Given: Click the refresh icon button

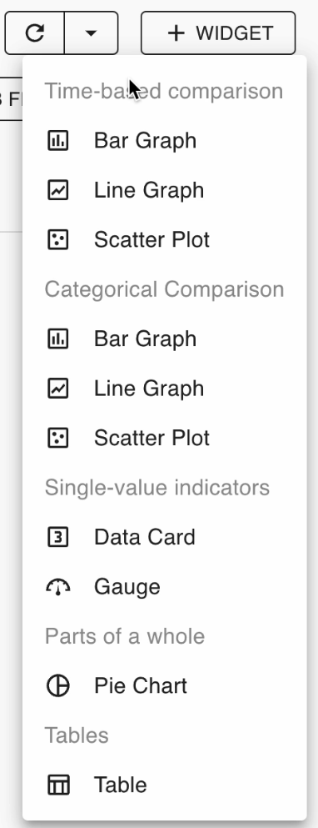Looking at the screenshot, I should click(x=35, y=33).
